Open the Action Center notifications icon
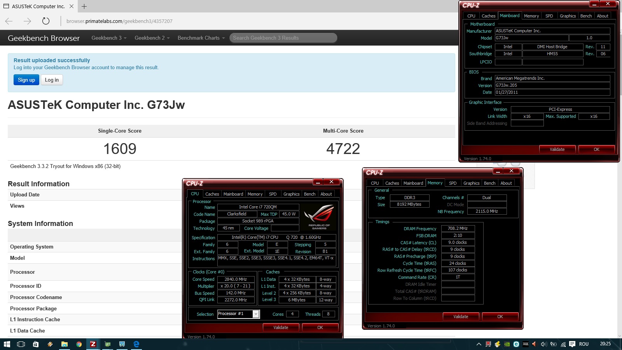 [x=572, y=344]
